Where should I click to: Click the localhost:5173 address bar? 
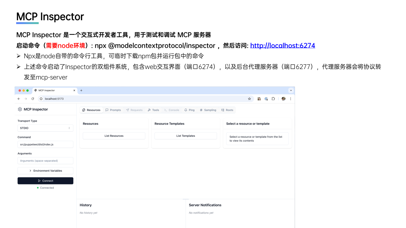click(x=146, y=99)
